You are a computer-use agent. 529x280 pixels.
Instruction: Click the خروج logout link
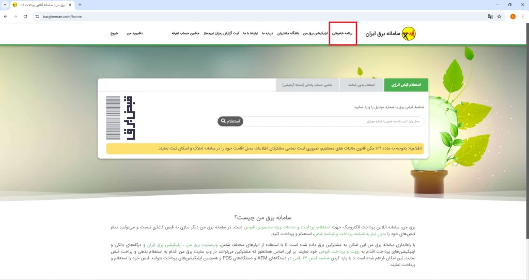click(x=114, y=34)
